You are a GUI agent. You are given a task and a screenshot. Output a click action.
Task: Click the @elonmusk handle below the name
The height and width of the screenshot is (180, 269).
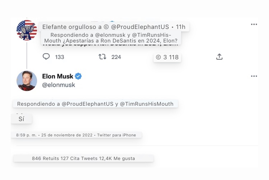[x=58, y=85]
